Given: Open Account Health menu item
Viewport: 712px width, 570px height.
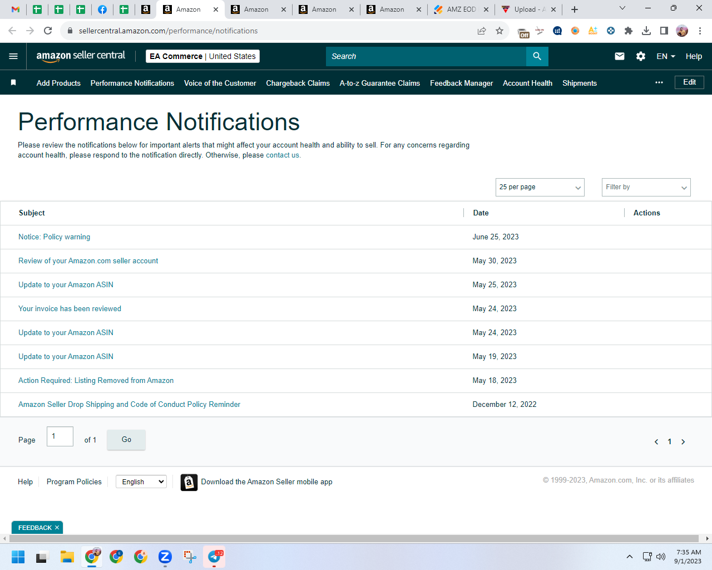Looking at the screenshot, I should click(528, 83).
